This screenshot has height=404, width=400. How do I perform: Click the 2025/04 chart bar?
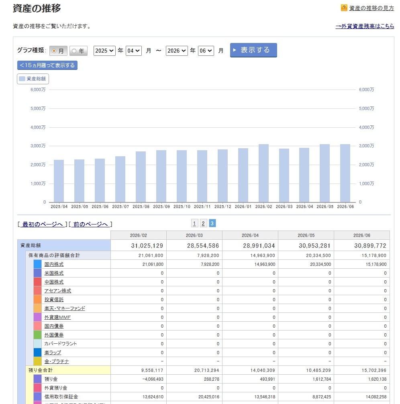[59, 181]
